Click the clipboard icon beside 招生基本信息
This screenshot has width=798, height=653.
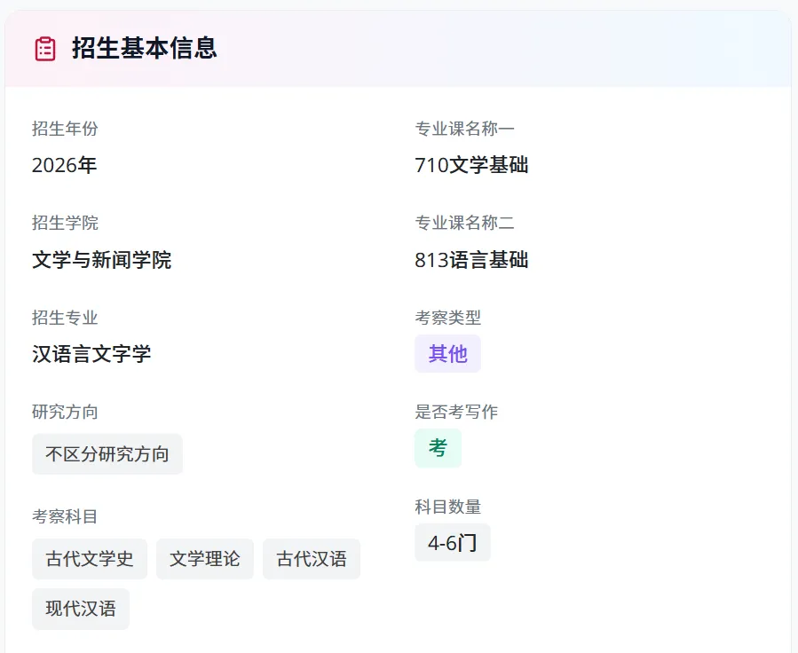coord(44,49)
